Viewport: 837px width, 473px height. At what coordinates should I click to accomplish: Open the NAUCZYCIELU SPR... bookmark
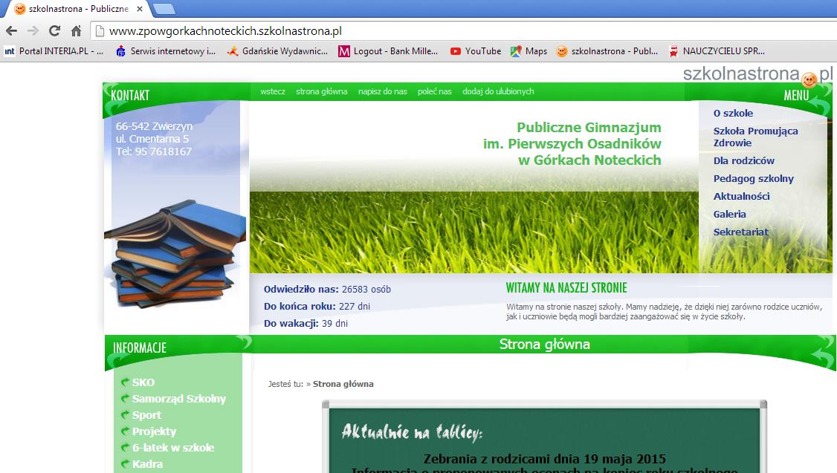[717, 51]
